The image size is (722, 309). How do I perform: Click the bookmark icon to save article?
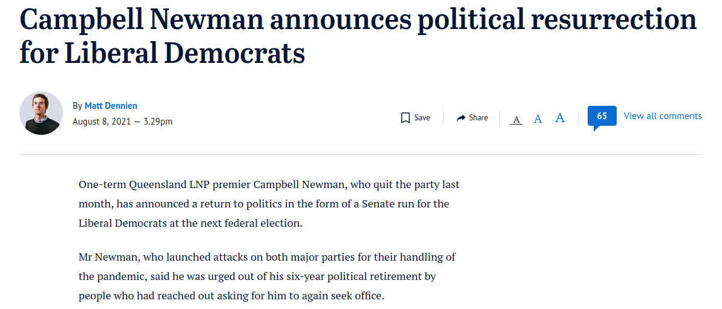(x=405, y=118)
